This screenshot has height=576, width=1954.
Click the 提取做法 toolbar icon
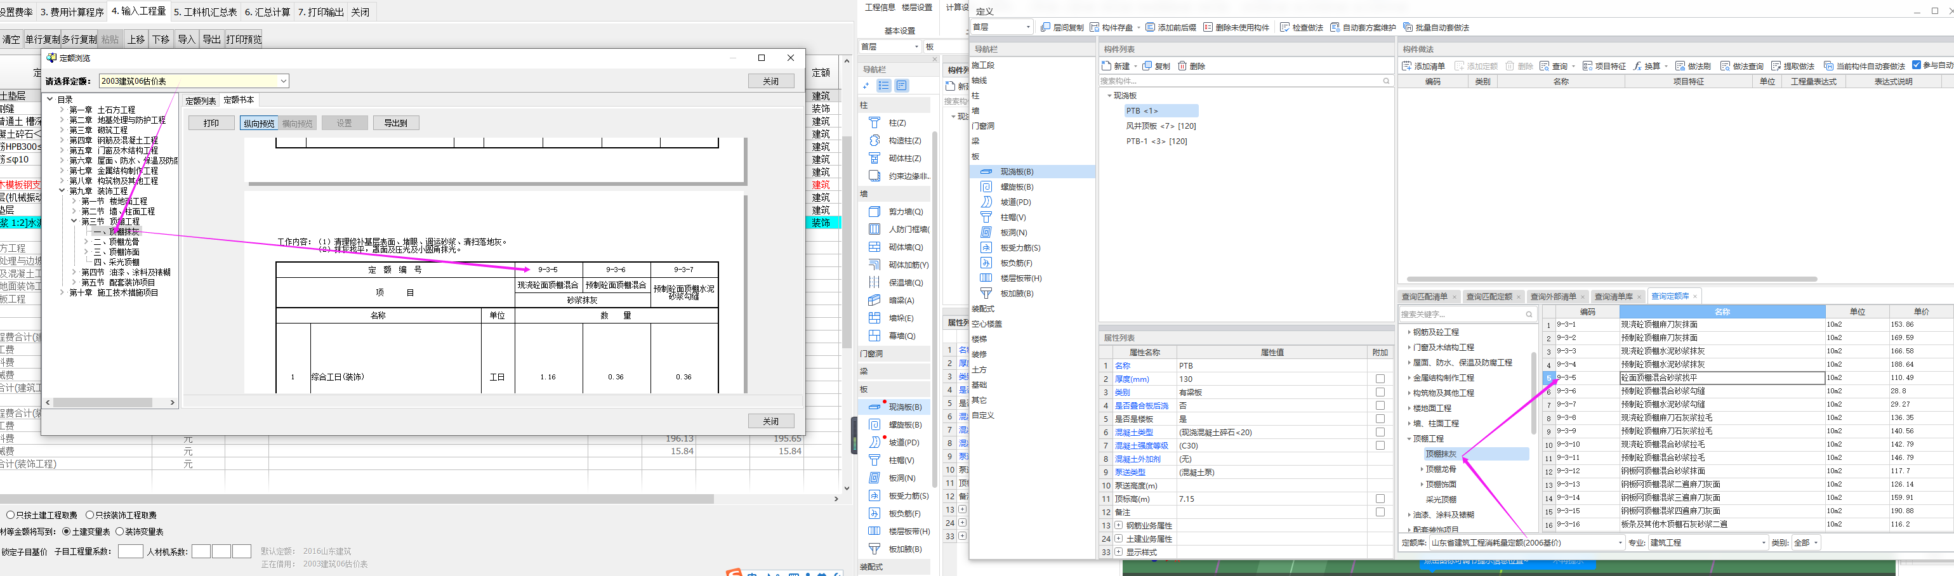click(1776, 66)
